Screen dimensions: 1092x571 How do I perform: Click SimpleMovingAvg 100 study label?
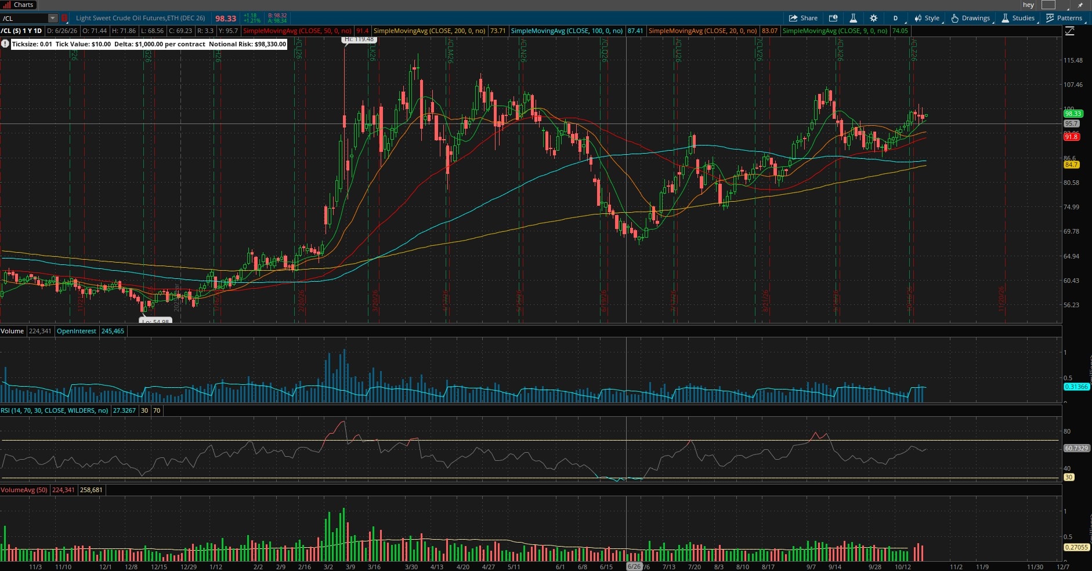tap(567, 31)
